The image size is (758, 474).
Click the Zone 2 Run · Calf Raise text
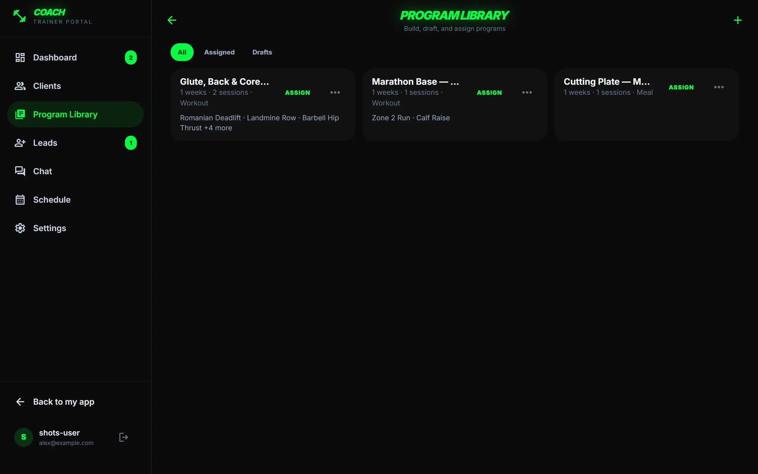point(411,118)
